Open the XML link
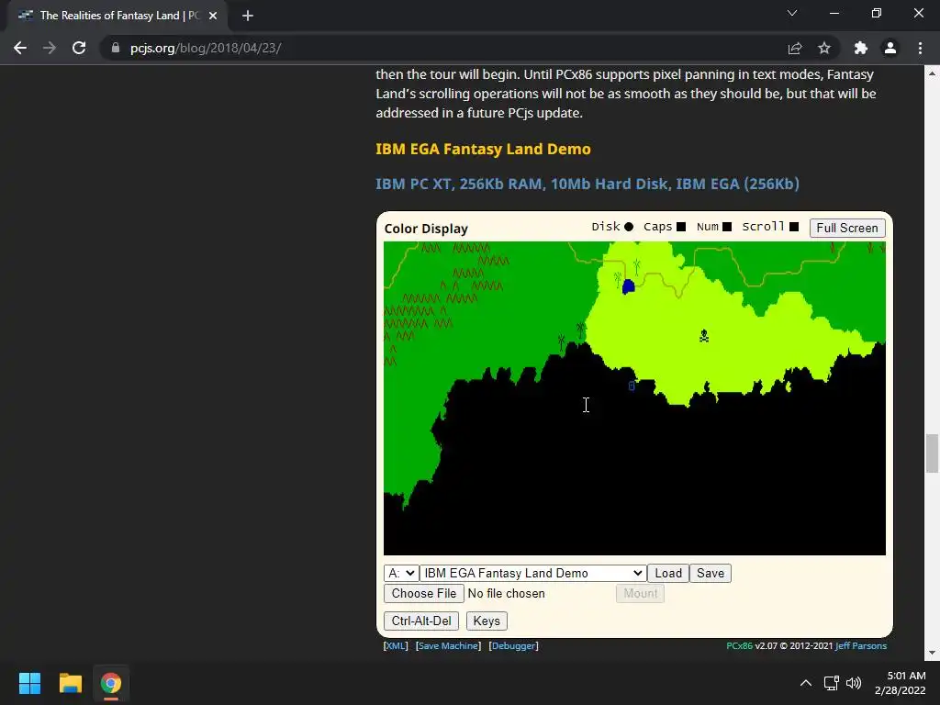This screenshot has width=940, height=705. (395, 645)
